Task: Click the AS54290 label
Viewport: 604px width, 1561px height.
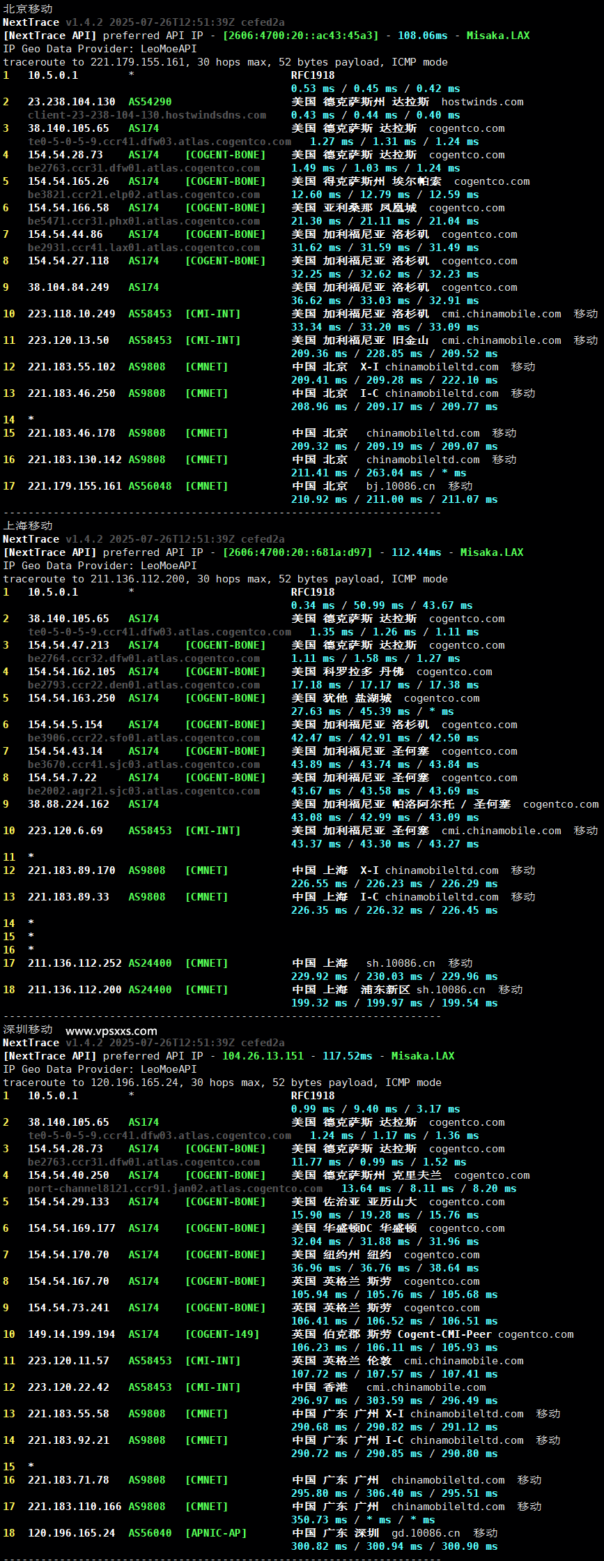Action: pyautogui.click(x=150, y=102)
